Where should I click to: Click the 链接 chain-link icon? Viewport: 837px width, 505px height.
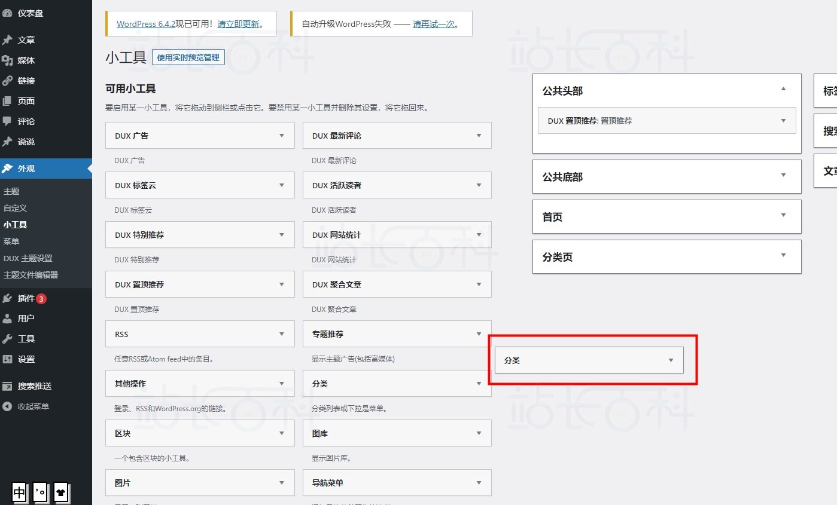7,81
